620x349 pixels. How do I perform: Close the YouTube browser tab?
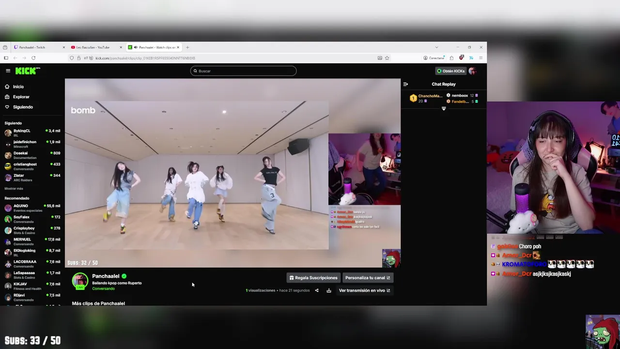(121, 48)
